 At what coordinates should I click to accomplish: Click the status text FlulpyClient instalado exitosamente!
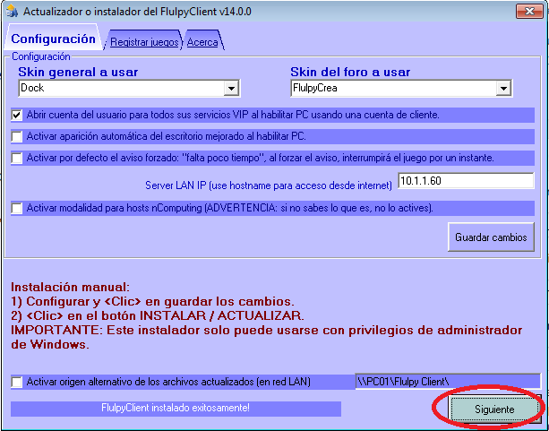176,408
